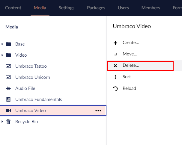Expand the Video folder arrow
182x145 pixels.
2,55
